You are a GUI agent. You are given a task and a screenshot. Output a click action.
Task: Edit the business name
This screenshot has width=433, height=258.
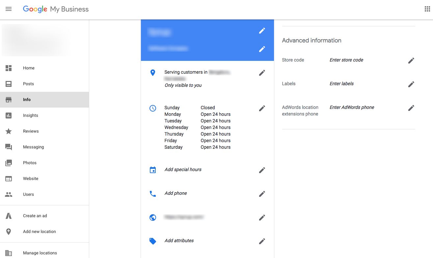pyautogui.click(x=262, y=31)
